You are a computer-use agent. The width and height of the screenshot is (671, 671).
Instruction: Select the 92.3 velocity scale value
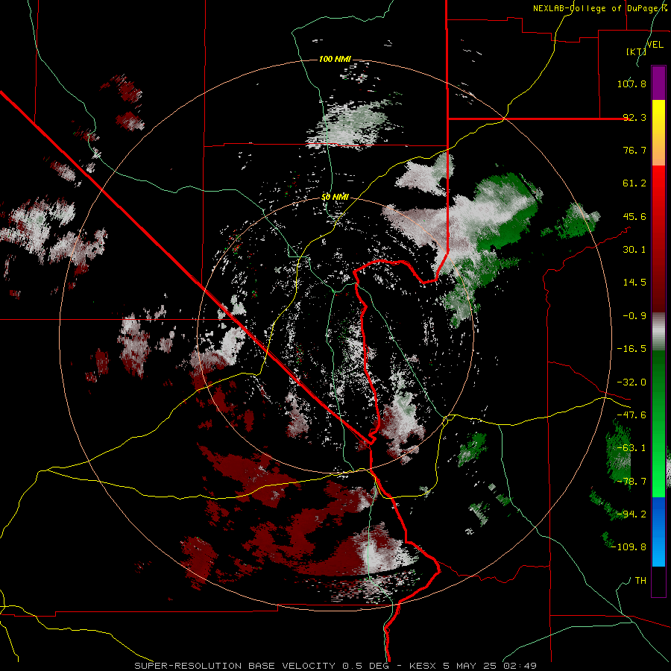[634, 117]
